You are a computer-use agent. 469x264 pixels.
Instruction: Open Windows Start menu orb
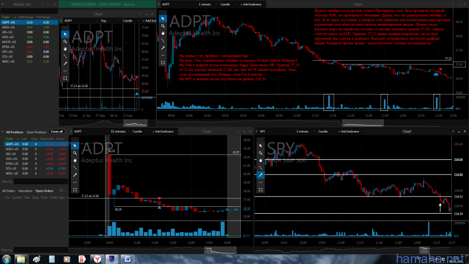6,259
